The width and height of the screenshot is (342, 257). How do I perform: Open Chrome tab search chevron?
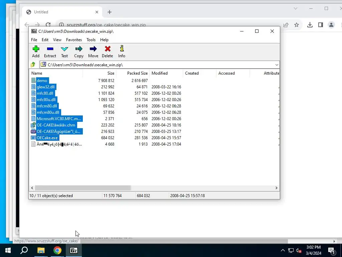(x=295, y=8)
